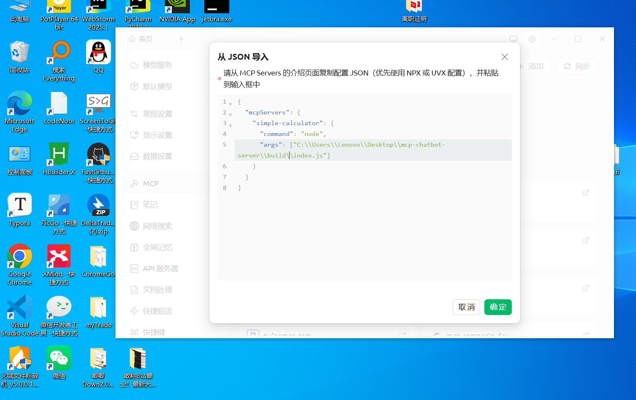Close the 从 JSON 导入 dialog
636x400 pixels.
(x=504, y=57)
